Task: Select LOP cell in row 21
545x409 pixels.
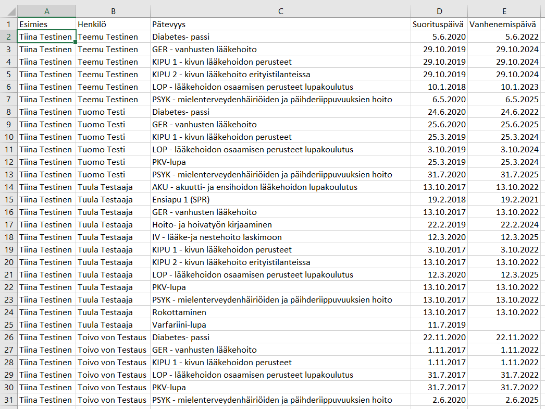Action: pyautogui.click(x=280, y=274)
